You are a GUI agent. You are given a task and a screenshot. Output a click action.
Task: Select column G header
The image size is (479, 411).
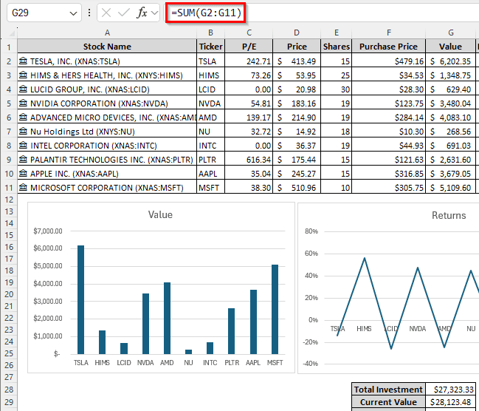click(x=451, y=33)
